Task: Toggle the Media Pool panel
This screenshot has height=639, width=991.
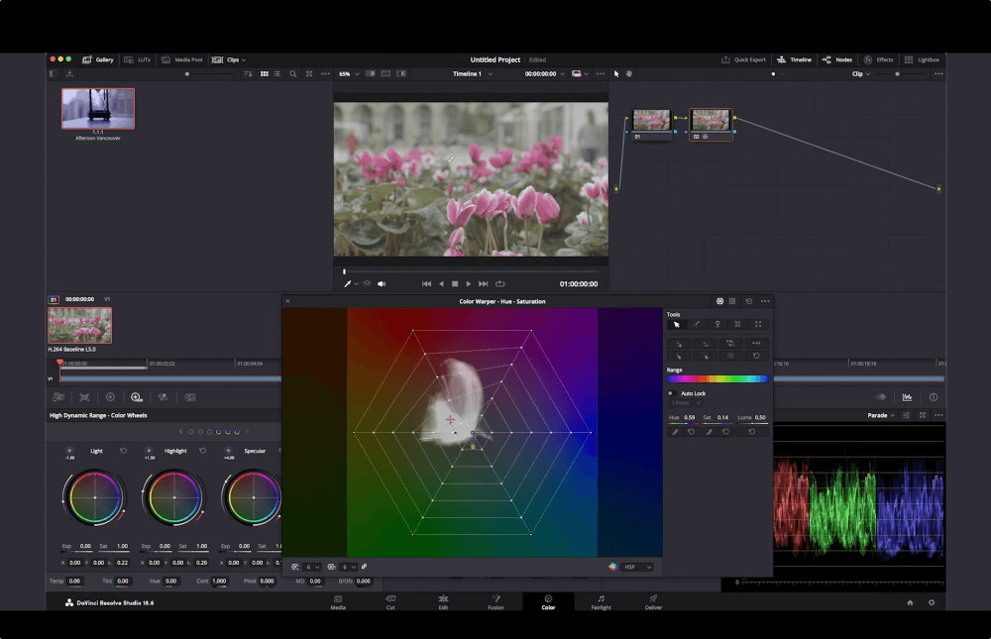Action: [x=182, y=59]
